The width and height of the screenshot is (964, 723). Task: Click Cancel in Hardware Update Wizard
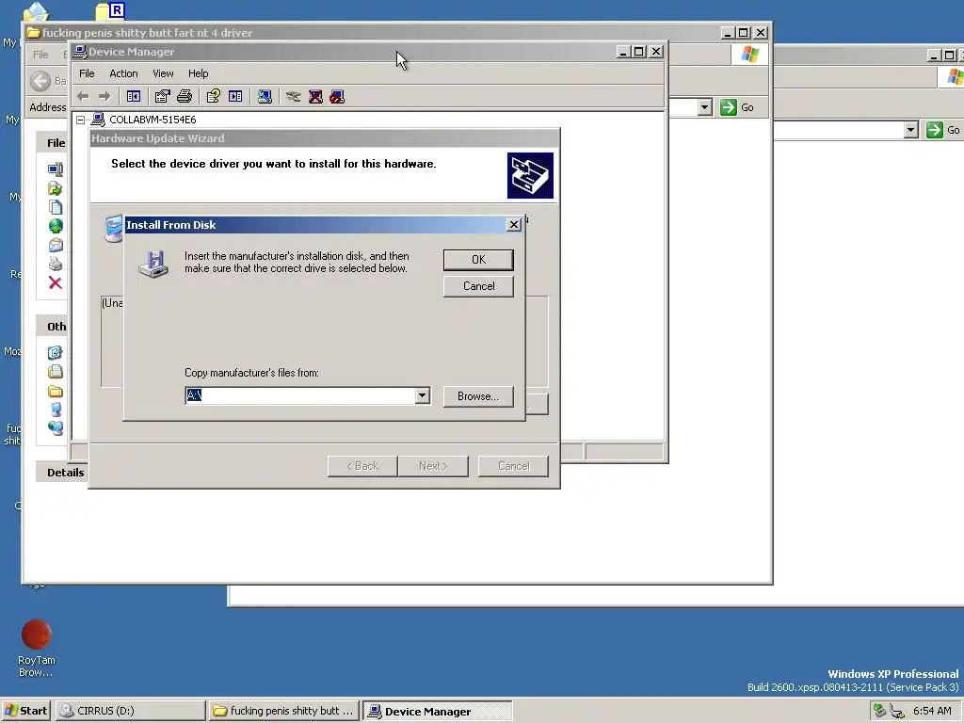point(513,466)
